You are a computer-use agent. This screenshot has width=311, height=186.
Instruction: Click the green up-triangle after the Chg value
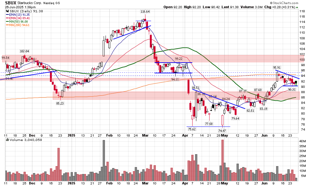[297, 7]
